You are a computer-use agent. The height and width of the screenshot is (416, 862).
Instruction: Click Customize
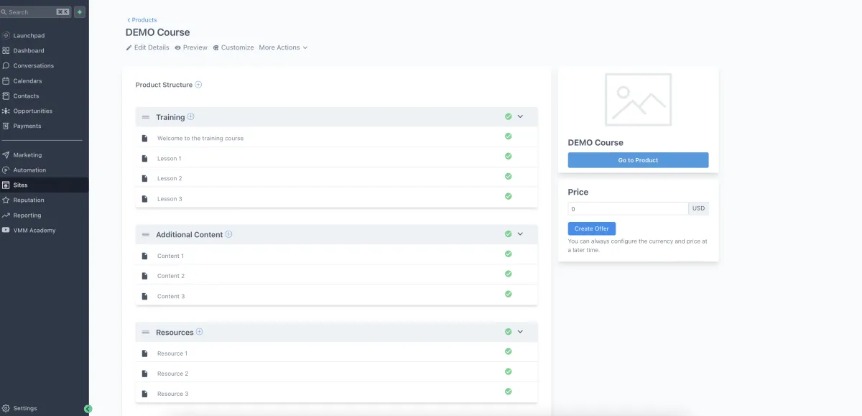(233, 47)
